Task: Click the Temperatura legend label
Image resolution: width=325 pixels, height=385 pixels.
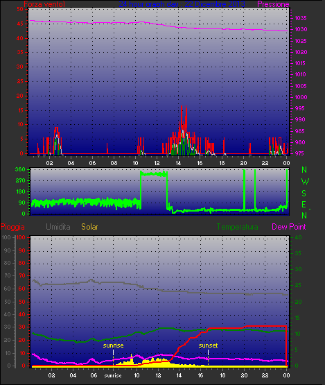Action: click(x=237, y=227)
